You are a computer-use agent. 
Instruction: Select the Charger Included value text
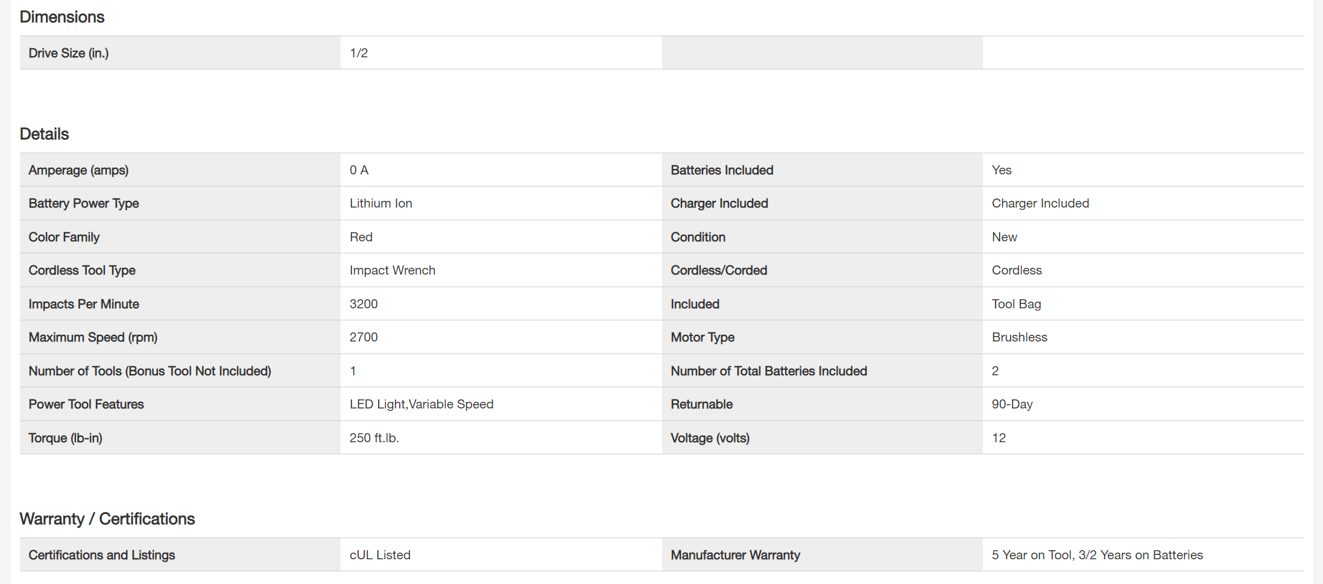[x=1040, y=203]
